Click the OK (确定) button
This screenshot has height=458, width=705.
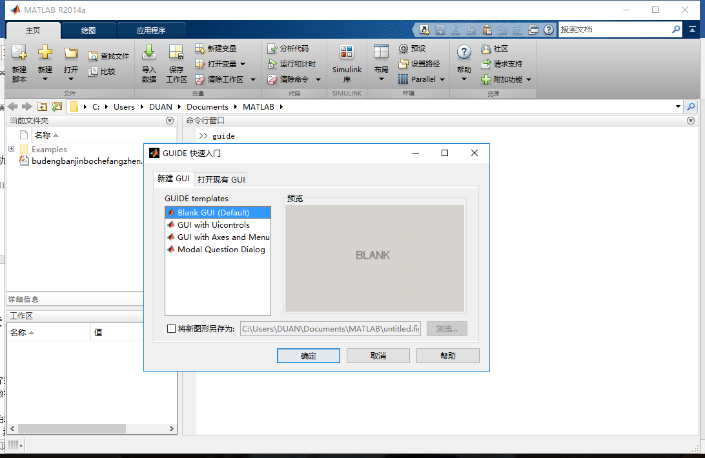point(309,355)
